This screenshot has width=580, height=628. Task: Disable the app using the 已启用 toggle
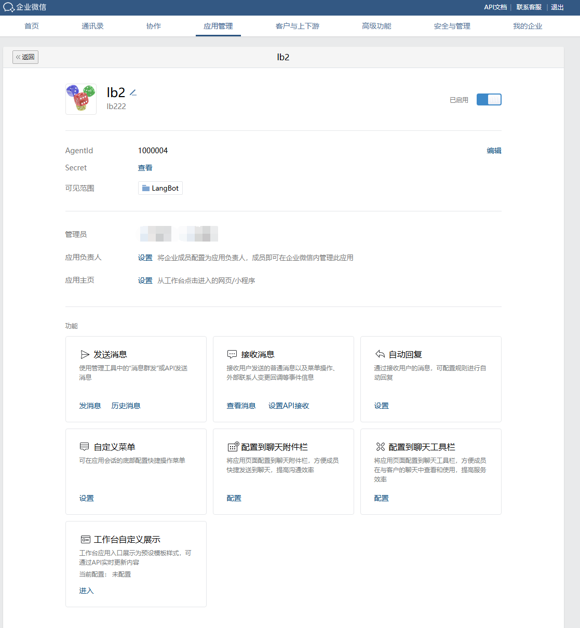(x=489, y=99)
